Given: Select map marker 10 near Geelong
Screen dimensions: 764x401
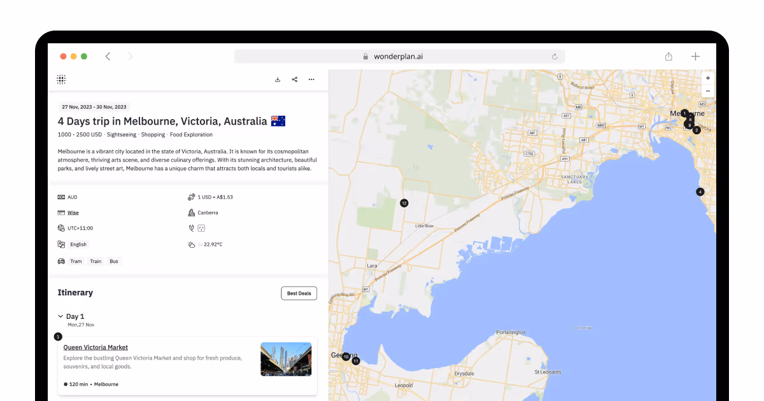Looking at the screenshot, I should [346, 356].
